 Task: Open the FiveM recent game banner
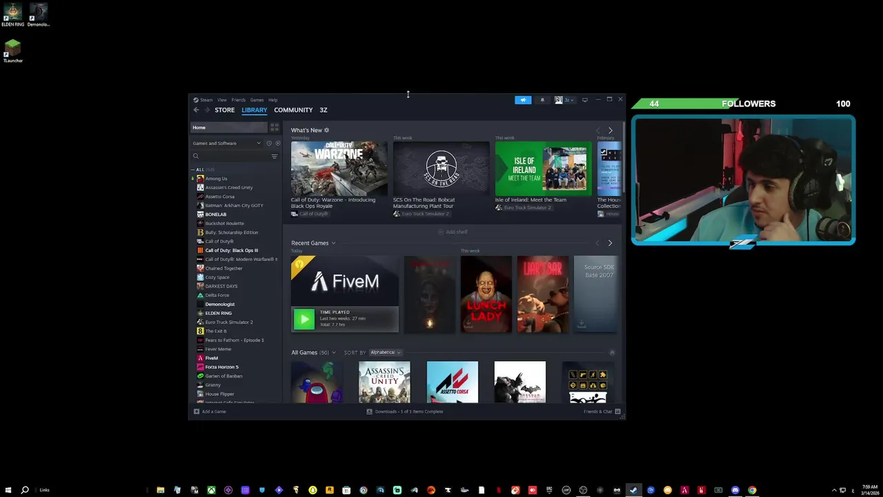344,282
